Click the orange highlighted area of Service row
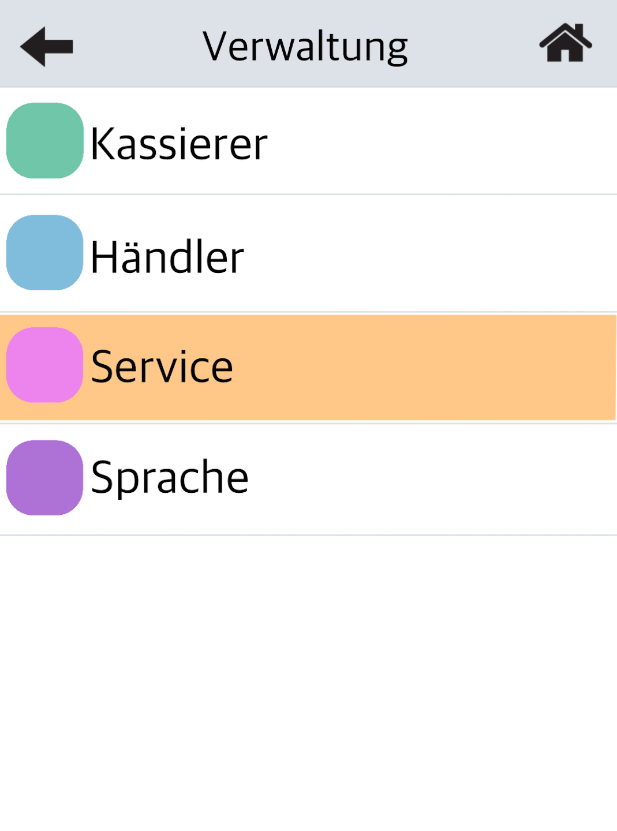The height and width of the screenshot is (831, 617). tap(424, 368)
